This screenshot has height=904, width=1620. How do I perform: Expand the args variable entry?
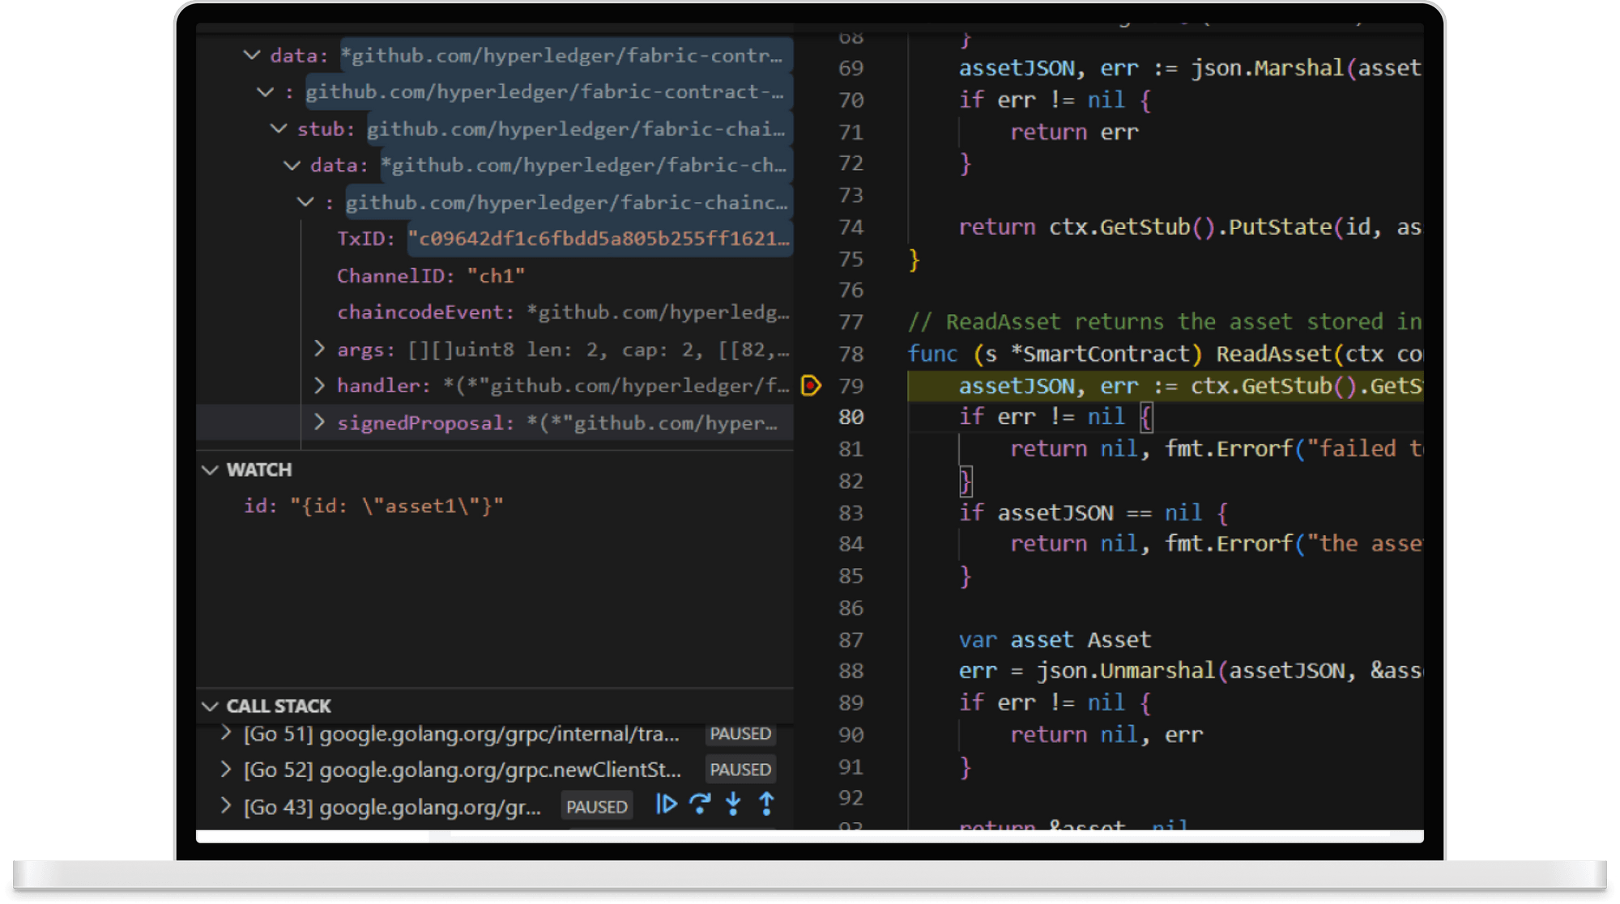319,350
